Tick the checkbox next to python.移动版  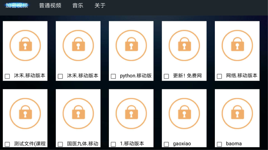coord(113,76)
